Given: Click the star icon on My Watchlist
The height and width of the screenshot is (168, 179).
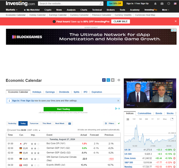Looking at the screenshot, I should (25, 10).
